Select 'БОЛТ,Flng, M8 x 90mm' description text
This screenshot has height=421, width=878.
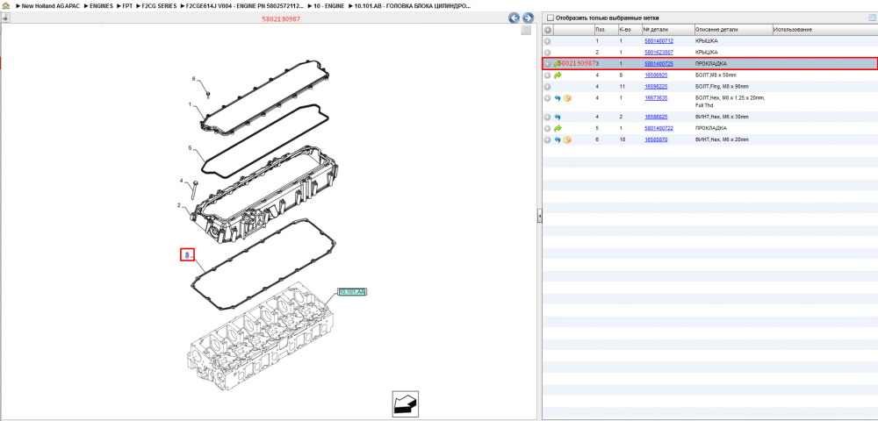723,87
